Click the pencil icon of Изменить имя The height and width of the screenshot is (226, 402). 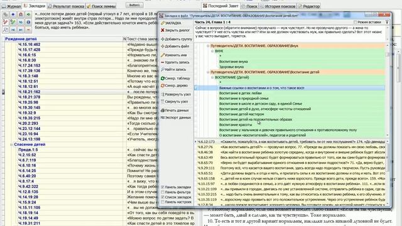pos(163,55)
